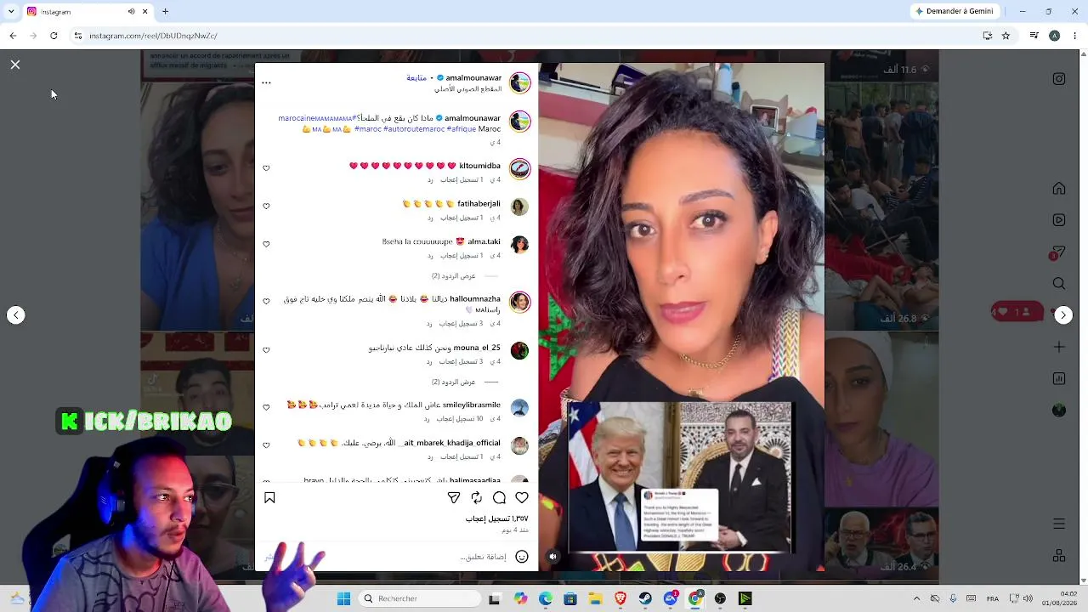
Task: Reply to fatihaberjali's comment
Action: click(430, 218)
